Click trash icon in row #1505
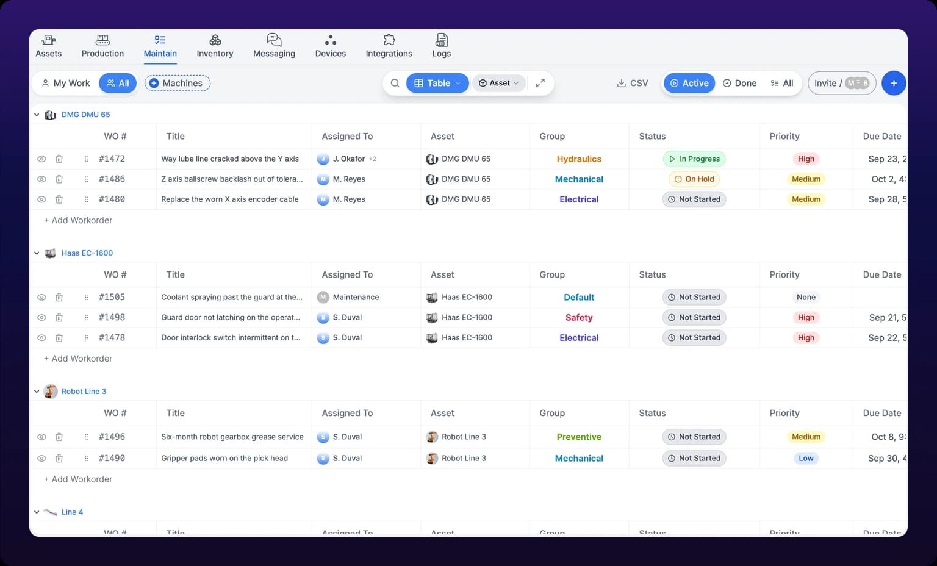The width and height of the screenshot is (937, 566). pos(59,297)
